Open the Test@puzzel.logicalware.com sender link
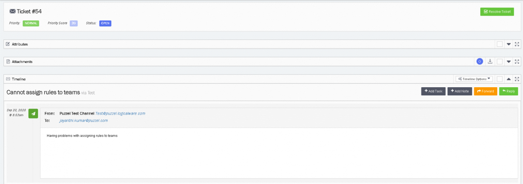 (x=120, y=113)
